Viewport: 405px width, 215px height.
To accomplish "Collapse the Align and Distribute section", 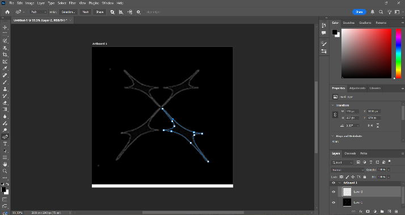I will point(332,136).
